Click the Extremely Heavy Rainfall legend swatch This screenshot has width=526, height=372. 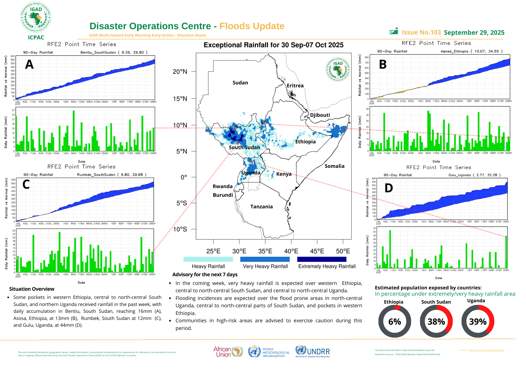(x=322, y=259)
